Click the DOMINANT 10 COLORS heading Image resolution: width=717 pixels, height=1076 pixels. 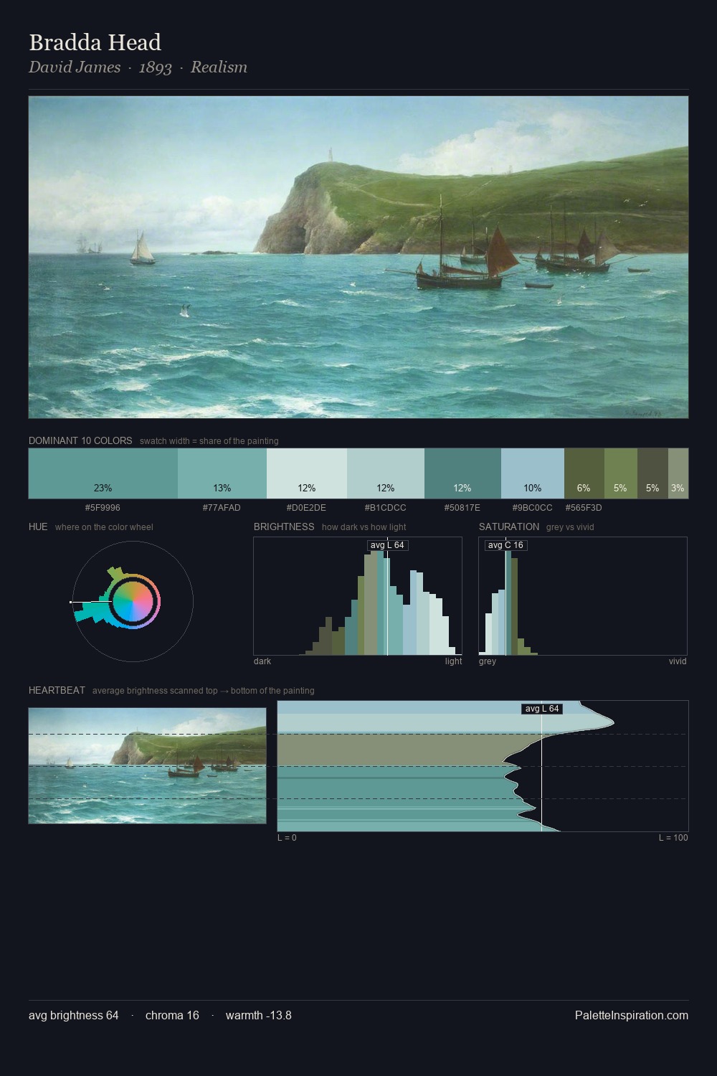tap(80, 440)
